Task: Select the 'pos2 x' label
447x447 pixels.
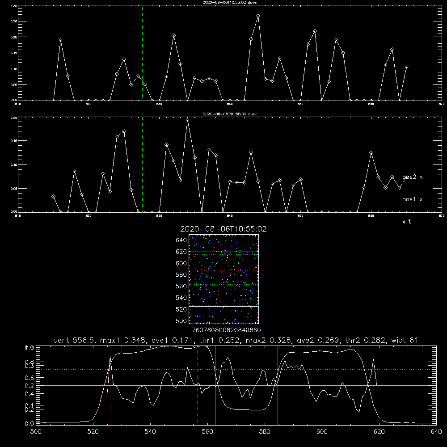Action: [x=412, y=177]
